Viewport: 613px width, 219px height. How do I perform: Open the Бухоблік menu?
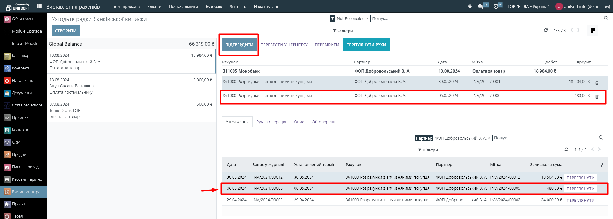tap(214, 6)
